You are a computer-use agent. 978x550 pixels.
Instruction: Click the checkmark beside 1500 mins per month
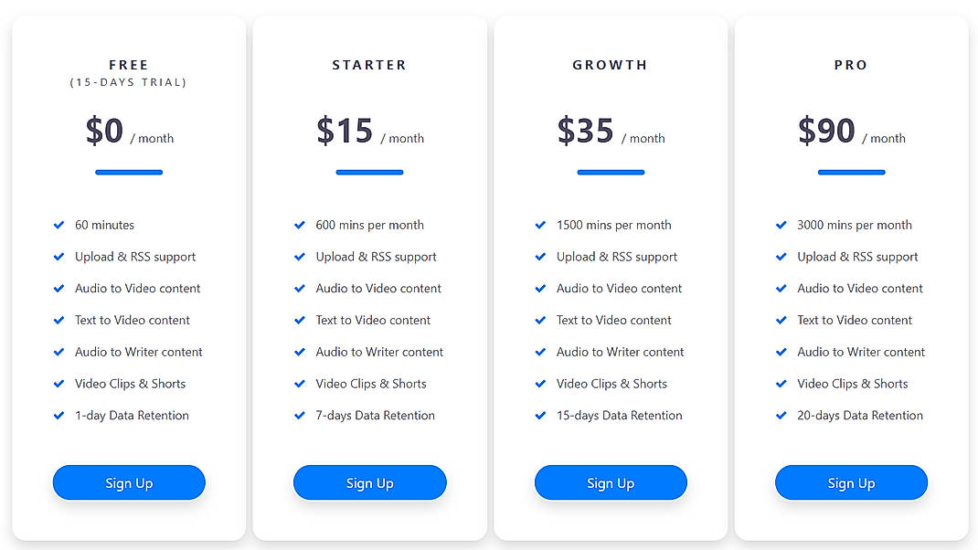coord(539,225)
